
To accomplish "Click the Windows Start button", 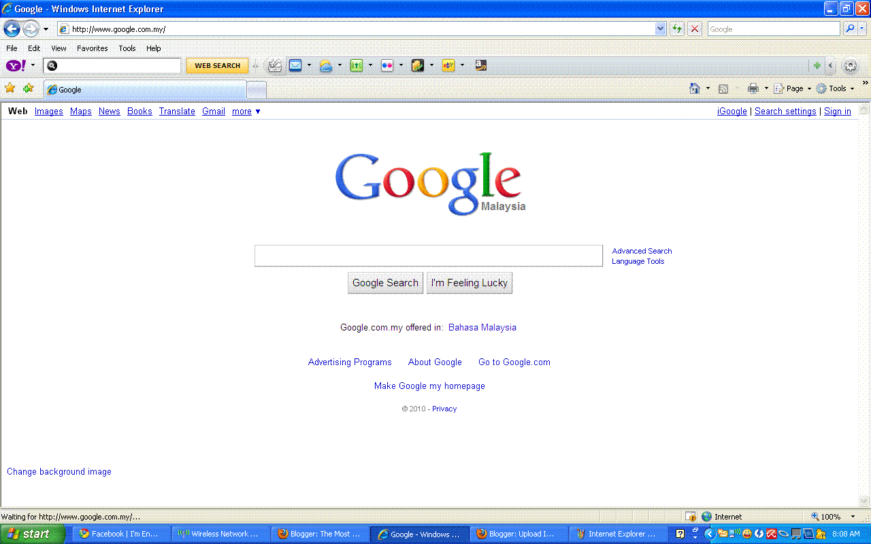I will point(33,534).
